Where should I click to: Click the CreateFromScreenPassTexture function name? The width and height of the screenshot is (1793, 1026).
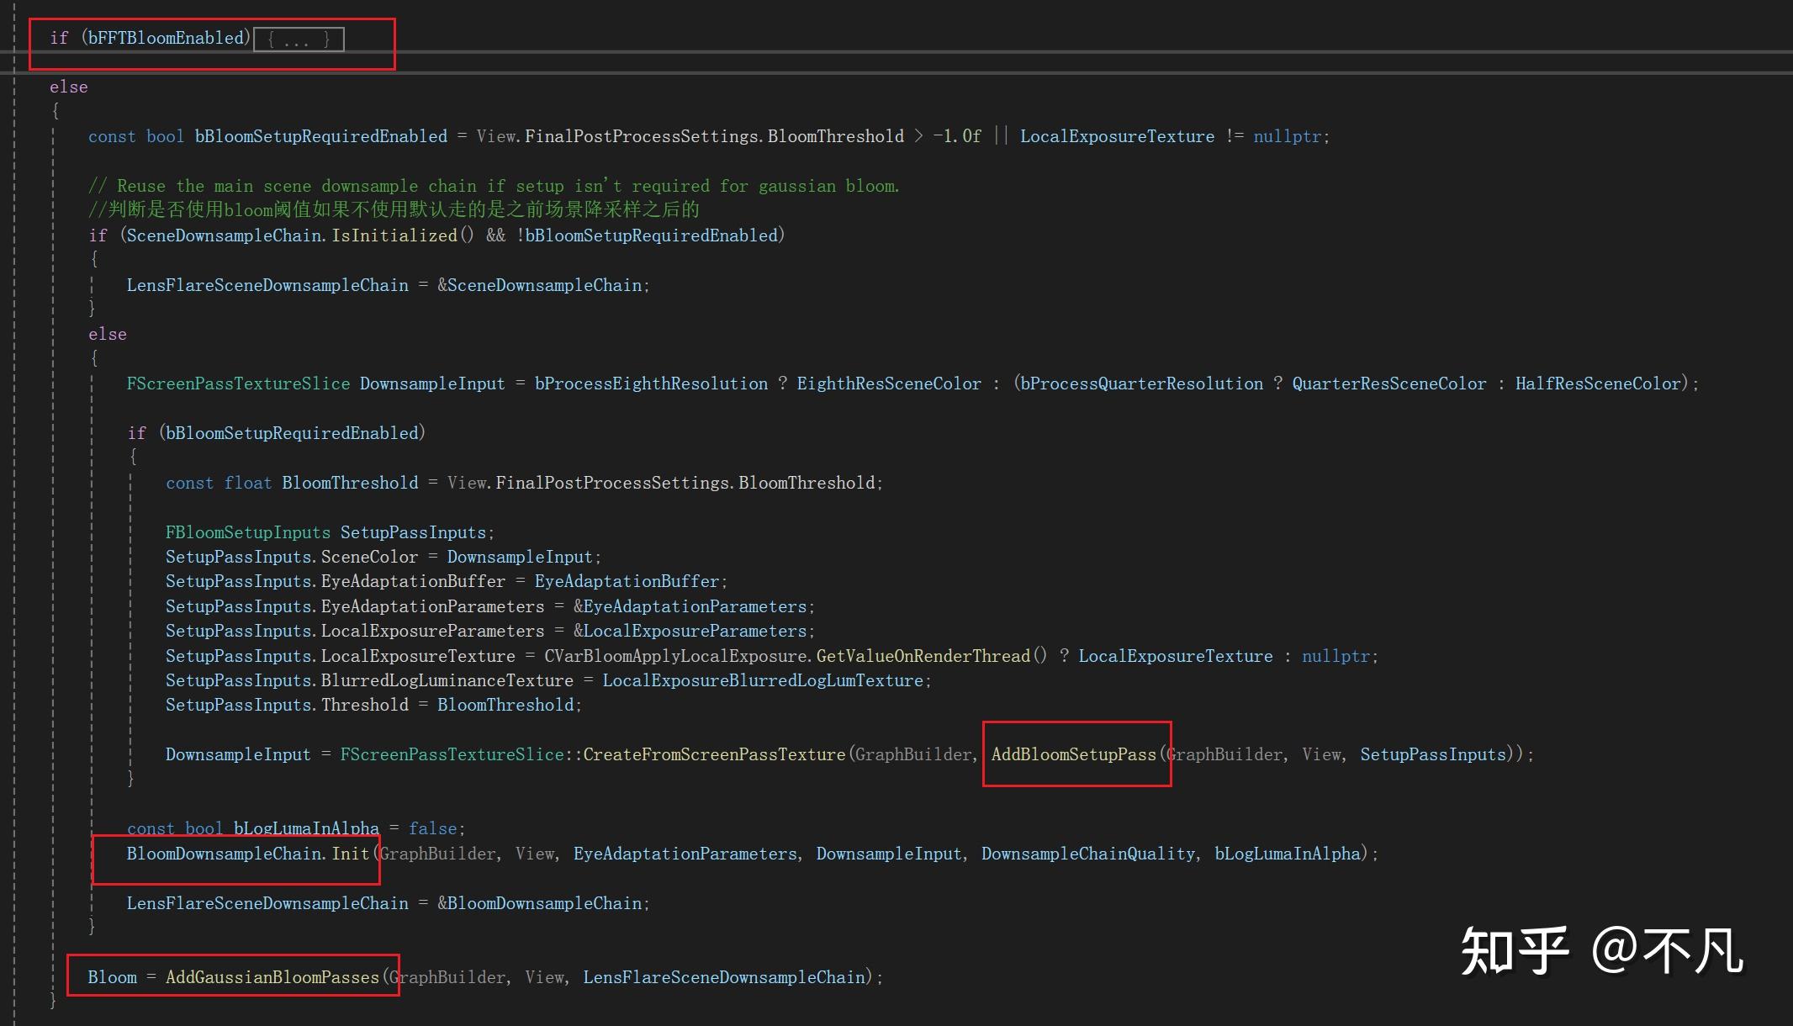pyautogui.click(x=713, y=754)
